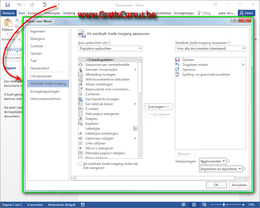Click the Undo arrow in Quick Access toolbar
The height and width of the screenshot is (208, 260).
coord(19,5)
